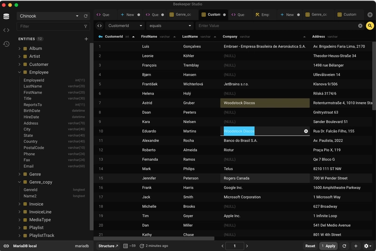
Task: Toggle raw filter code brackets button
Action: (x=100, y=26)
